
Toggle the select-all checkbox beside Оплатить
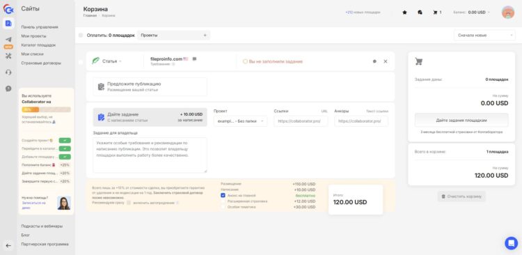(81, 35)
